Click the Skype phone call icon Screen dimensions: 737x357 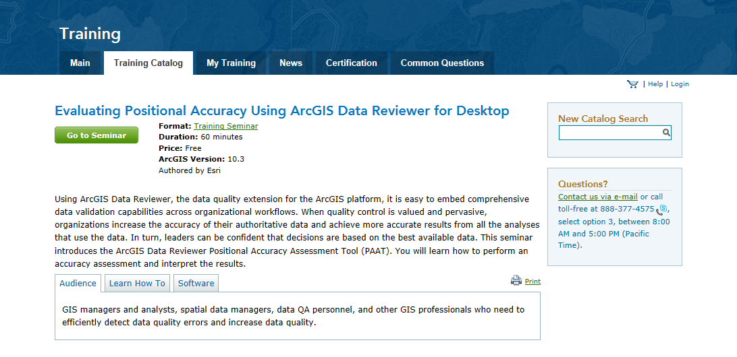pyautogui.click(x=661, y=209)
